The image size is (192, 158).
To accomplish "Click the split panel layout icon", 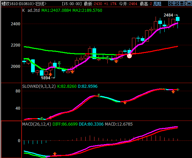I will tap(183, 3).
